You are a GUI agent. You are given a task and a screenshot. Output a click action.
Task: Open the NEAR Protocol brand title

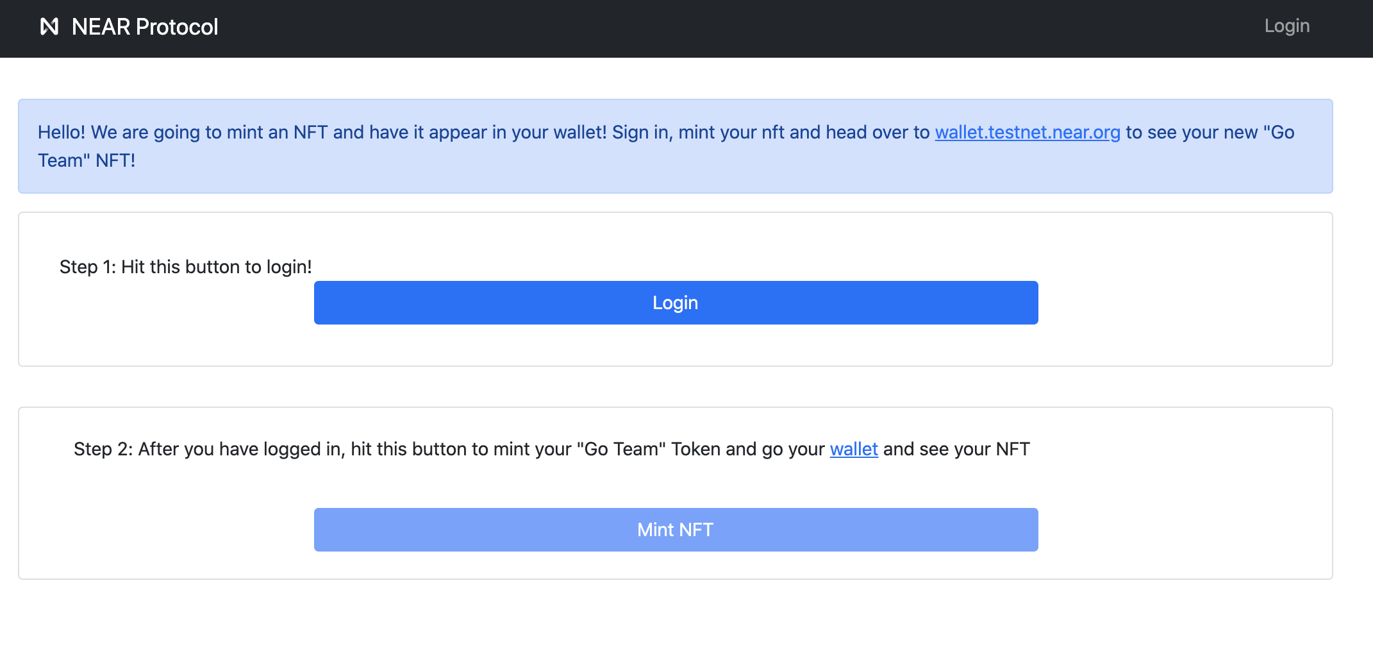pyautogui.click(x=145, y=27)
